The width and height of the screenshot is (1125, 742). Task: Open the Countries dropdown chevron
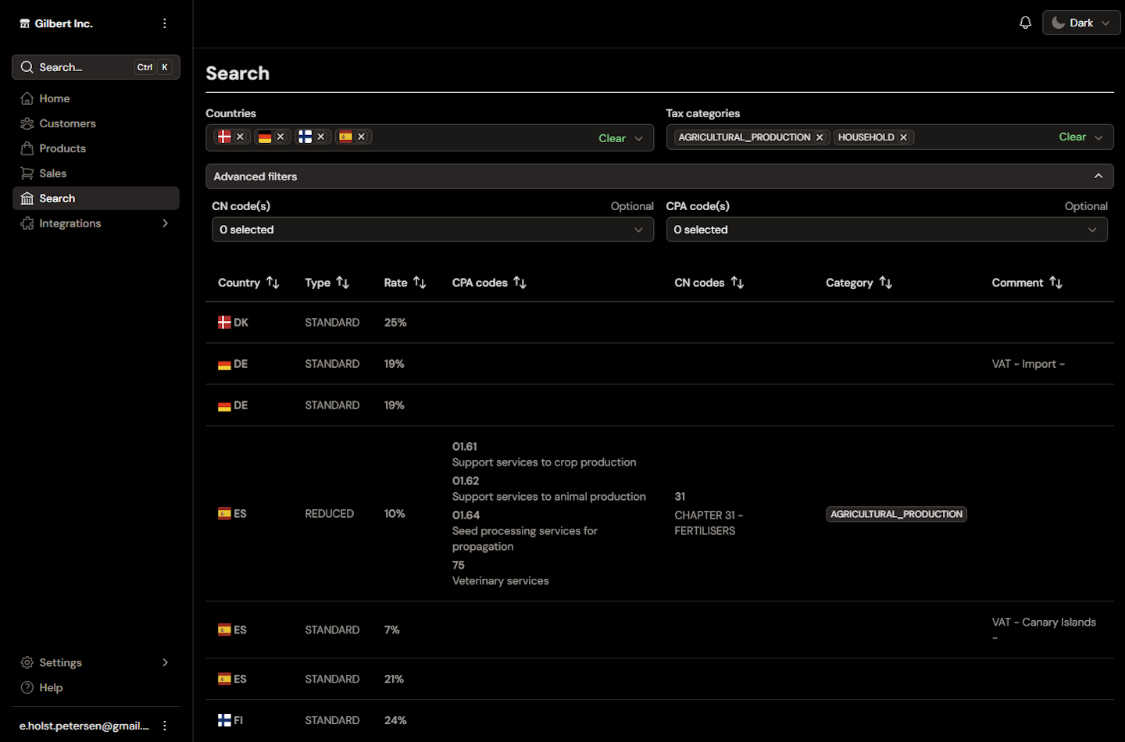pyautogui.click(x=639, y=138)
